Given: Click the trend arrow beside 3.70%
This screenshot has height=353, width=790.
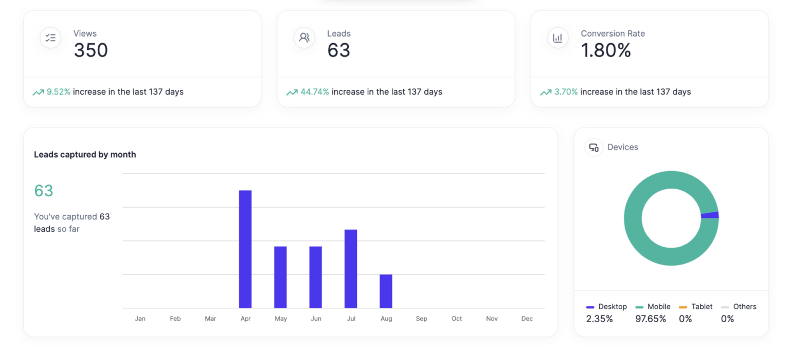Looking at the screenshot, I should (x=546, y=91).
